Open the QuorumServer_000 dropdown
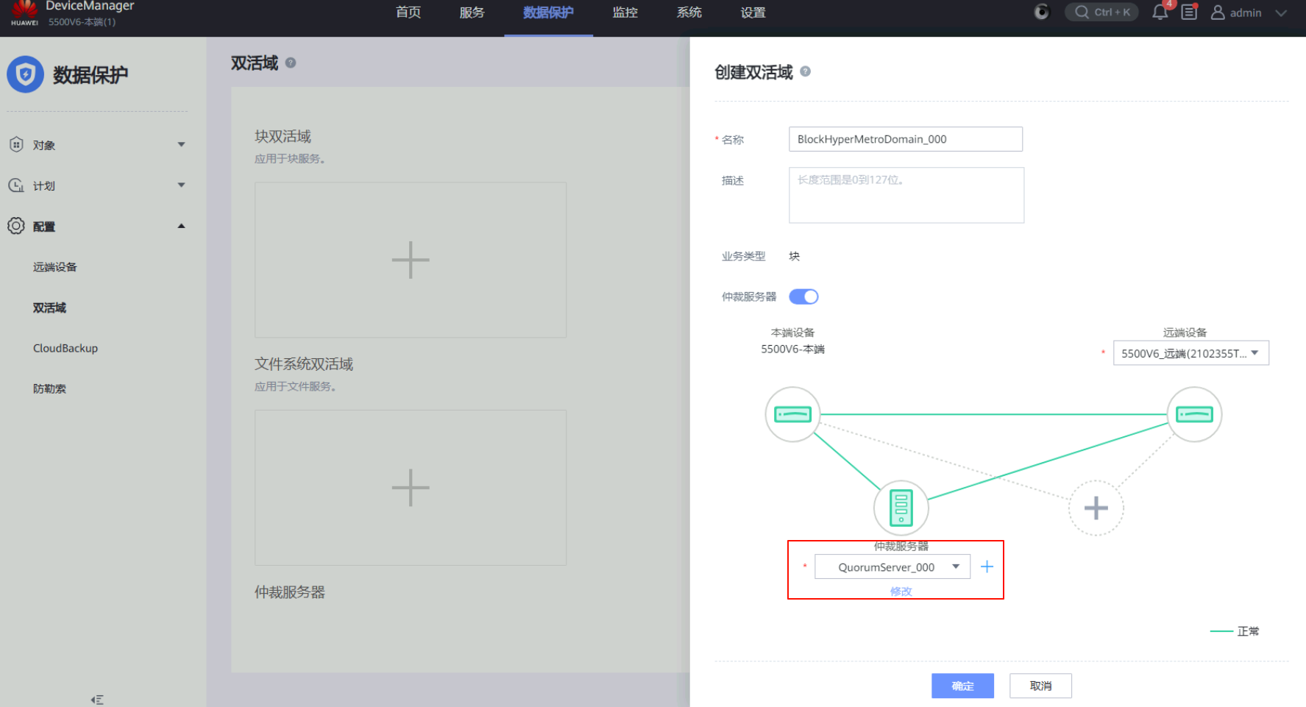Viewport: 1306px width, 707px height. click(892, 567)
